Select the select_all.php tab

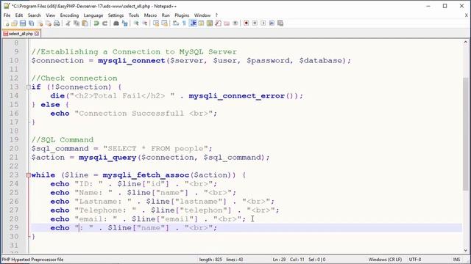21,34
